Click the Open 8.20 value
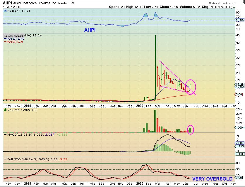The width and height of the screenshot is (245, 187). (117, 7)
